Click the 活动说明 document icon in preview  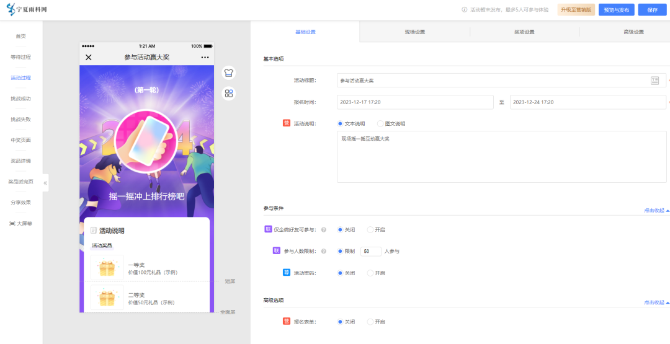pos(93,231)
